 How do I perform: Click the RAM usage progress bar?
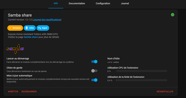click(x=142, y=80)
